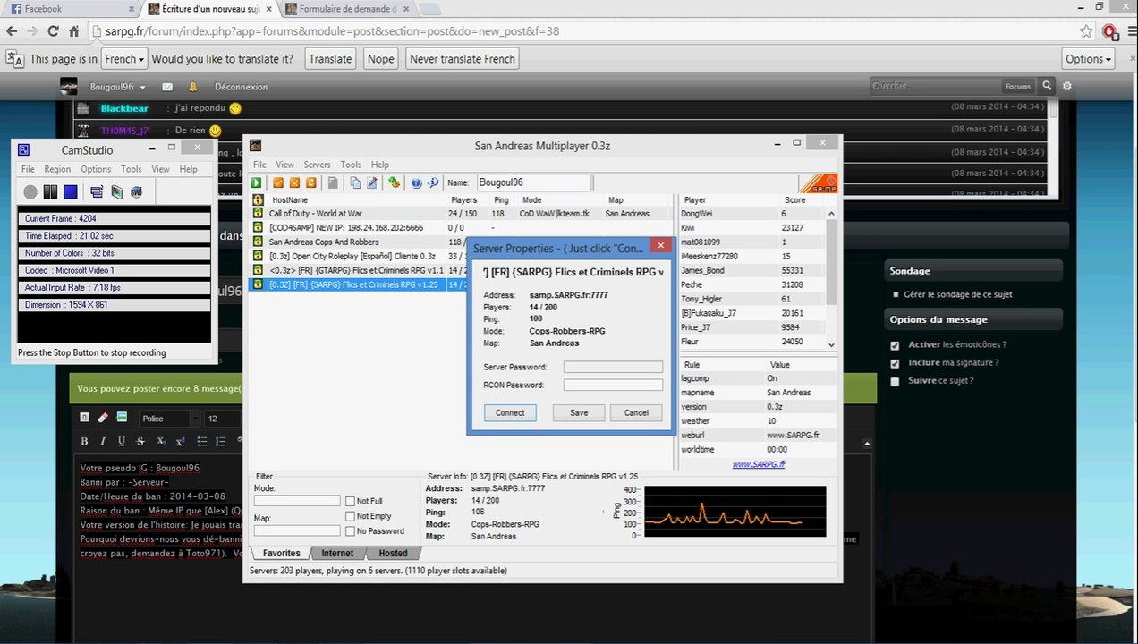This screenshot has height=644, width=1138.
Task: Bookmark this page with the star icon
Action: pyautogui.click(x=1086, y=30)
